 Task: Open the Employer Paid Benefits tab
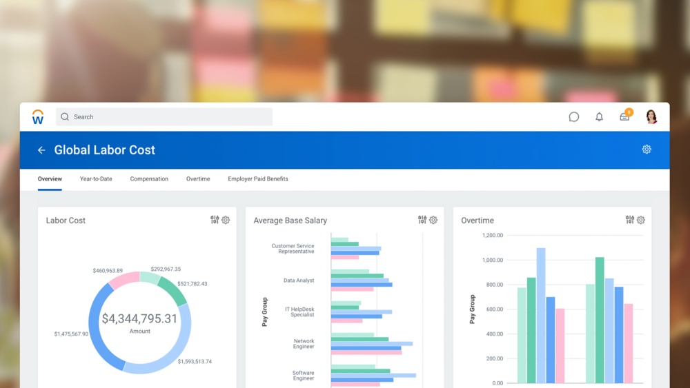(258, 179)
